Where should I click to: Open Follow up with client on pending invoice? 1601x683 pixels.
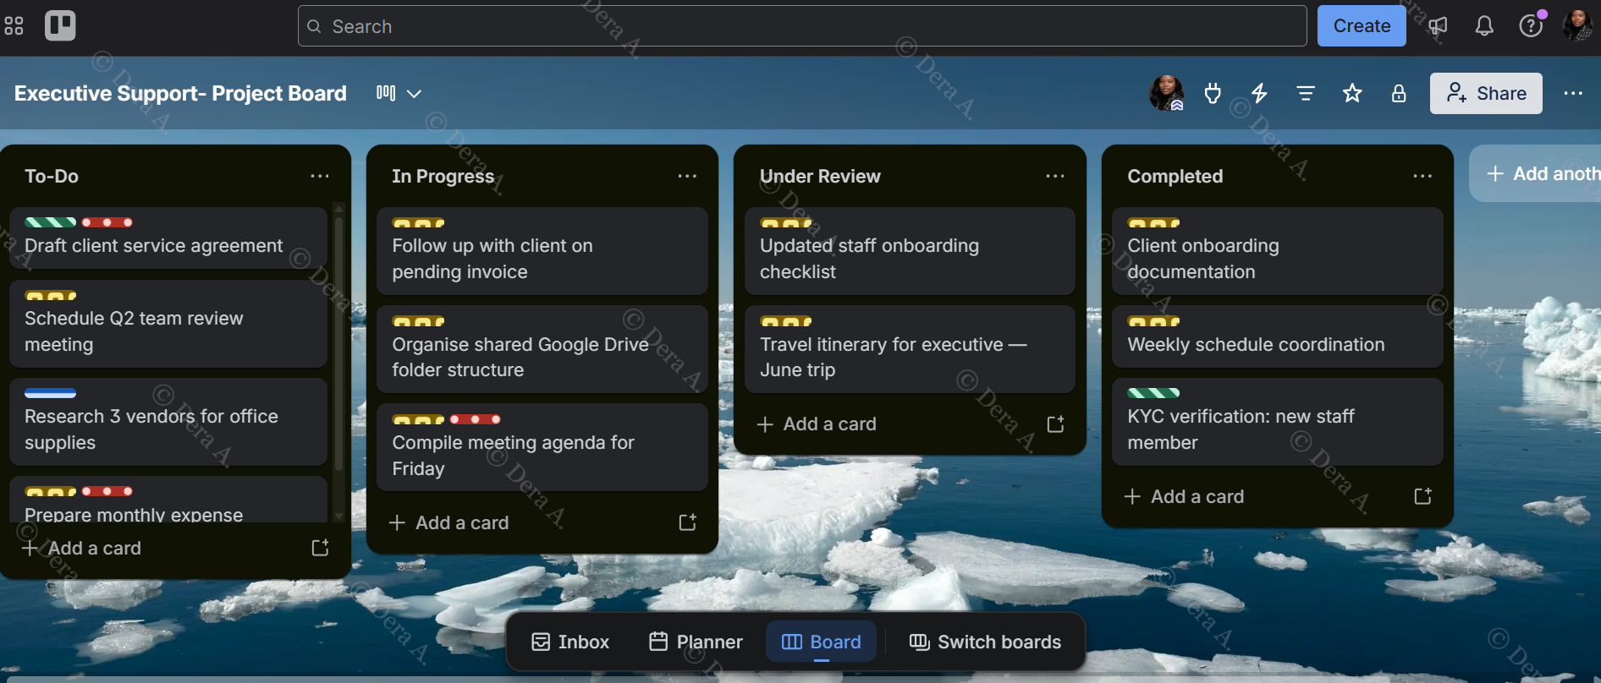click(x=542, y=251)
